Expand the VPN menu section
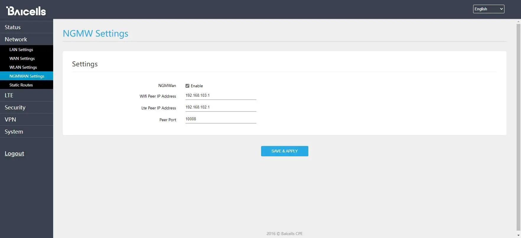This screenshot has width=521, height=238. (27, 119)
